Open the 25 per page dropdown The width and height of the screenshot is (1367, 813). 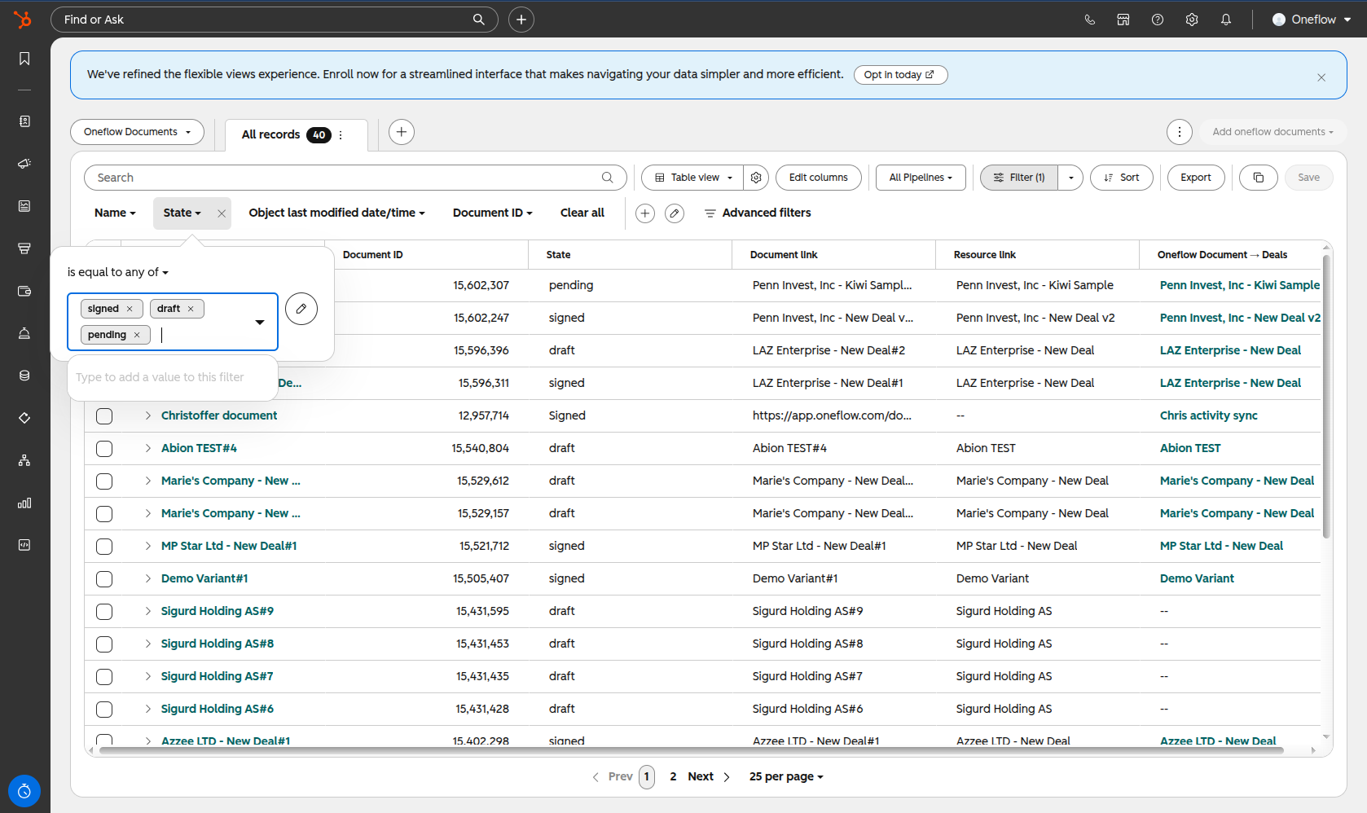click(786, 777)
